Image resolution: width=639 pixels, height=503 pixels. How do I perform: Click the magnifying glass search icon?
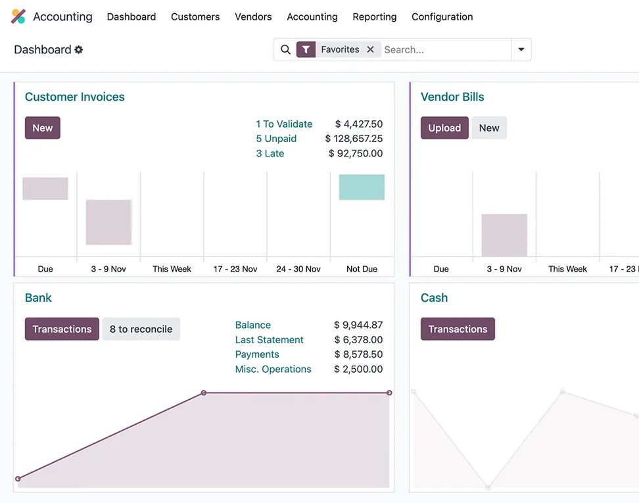286,50
